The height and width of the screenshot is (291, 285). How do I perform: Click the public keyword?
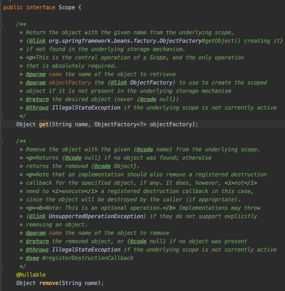pyautogui.click(x=13, y=8)
